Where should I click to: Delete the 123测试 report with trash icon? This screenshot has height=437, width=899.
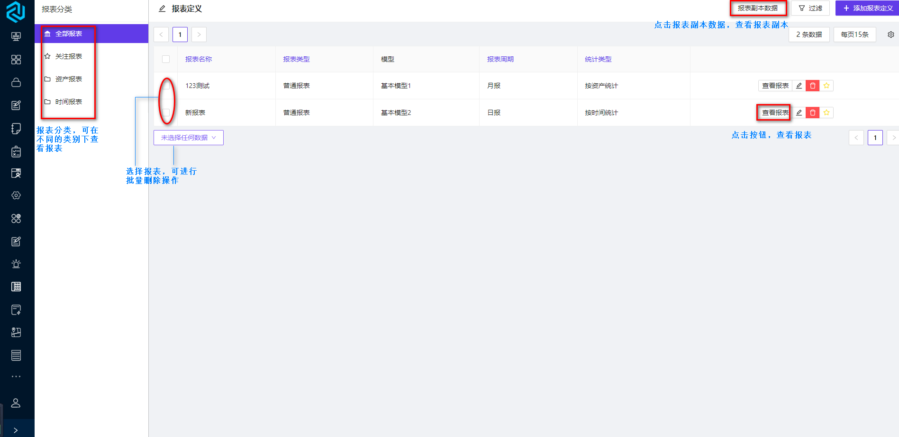tap(813, 86)
